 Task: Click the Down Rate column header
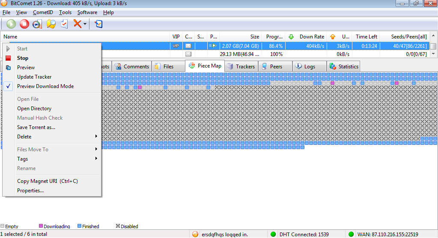click(311, 37)
